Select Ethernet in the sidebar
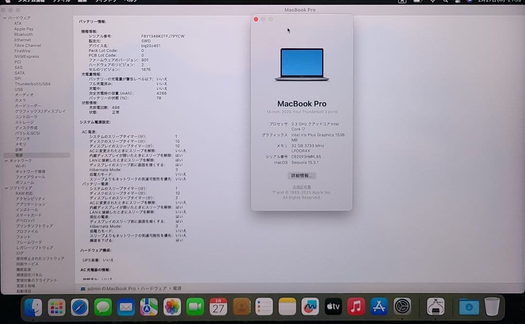Viewport: 525px width, 324px height. [22, 40]
